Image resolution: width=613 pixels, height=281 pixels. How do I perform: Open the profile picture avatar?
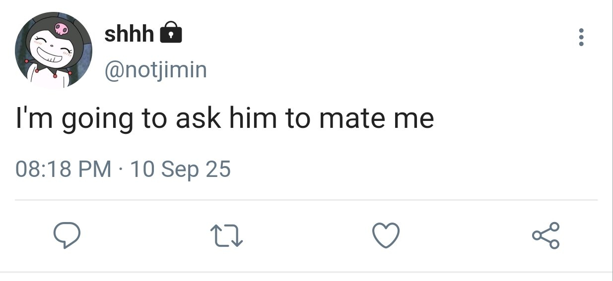click(x=54, y=50)
